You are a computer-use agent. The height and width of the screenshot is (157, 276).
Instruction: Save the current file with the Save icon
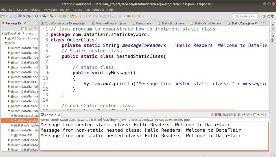(11, 16)
